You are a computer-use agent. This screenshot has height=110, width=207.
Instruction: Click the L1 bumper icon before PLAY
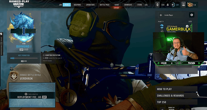click(x=61, y=5)
